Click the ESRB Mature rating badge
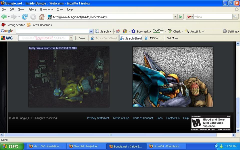 [x=211, y=123]
